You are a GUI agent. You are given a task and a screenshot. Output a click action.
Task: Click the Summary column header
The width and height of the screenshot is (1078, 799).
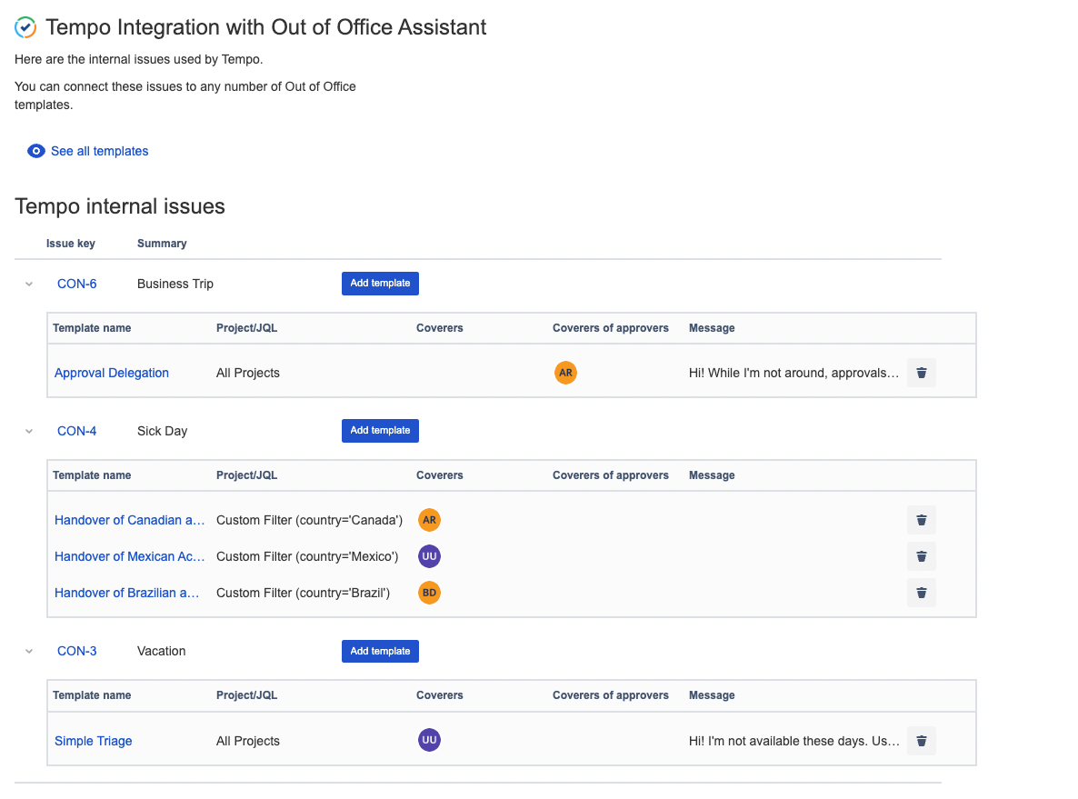[162, 244]
